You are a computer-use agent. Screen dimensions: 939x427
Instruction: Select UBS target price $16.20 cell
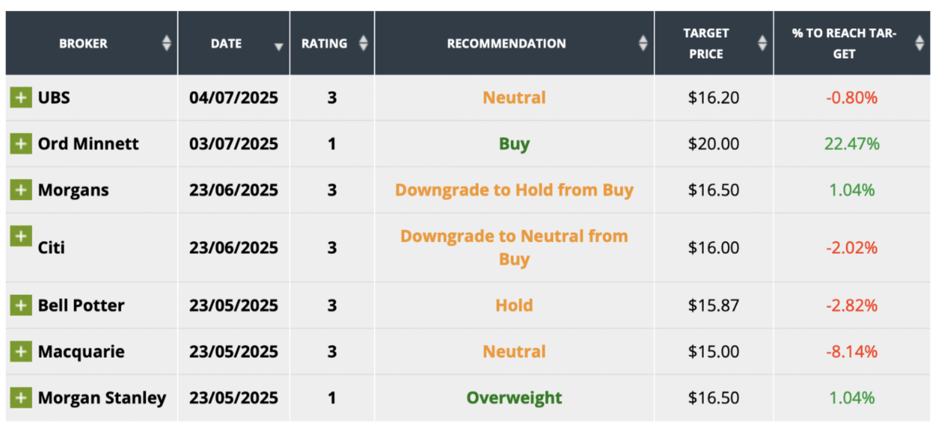point(713,97)
